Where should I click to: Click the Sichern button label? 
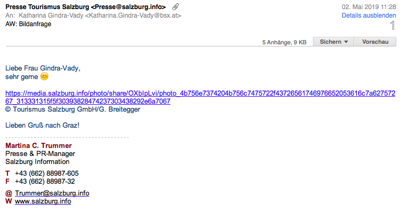click(x=330, y=42)
